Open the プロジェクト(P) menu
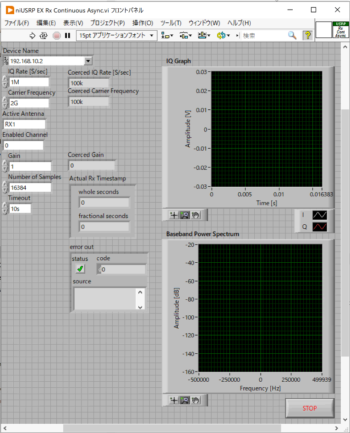 pyautogui.click(x=108, y=23)
